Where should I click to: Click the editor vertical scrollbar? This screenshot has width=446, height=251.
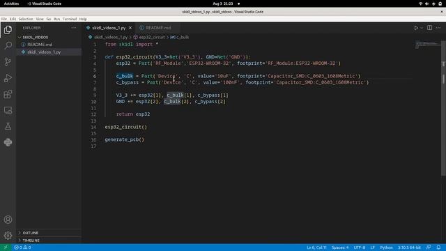(x=443, y=108)
